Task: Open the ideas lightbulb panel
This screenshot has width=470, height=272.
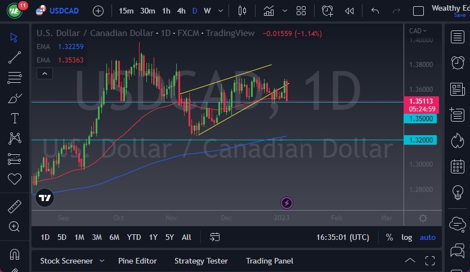Action: tap(458, 192)
